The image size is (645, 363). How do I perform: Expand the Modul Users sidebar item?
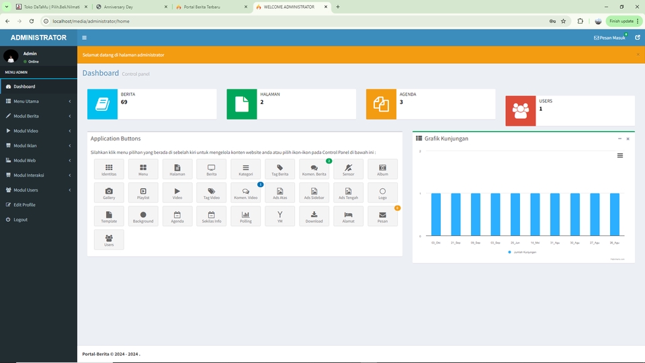(x=39, y=190)
